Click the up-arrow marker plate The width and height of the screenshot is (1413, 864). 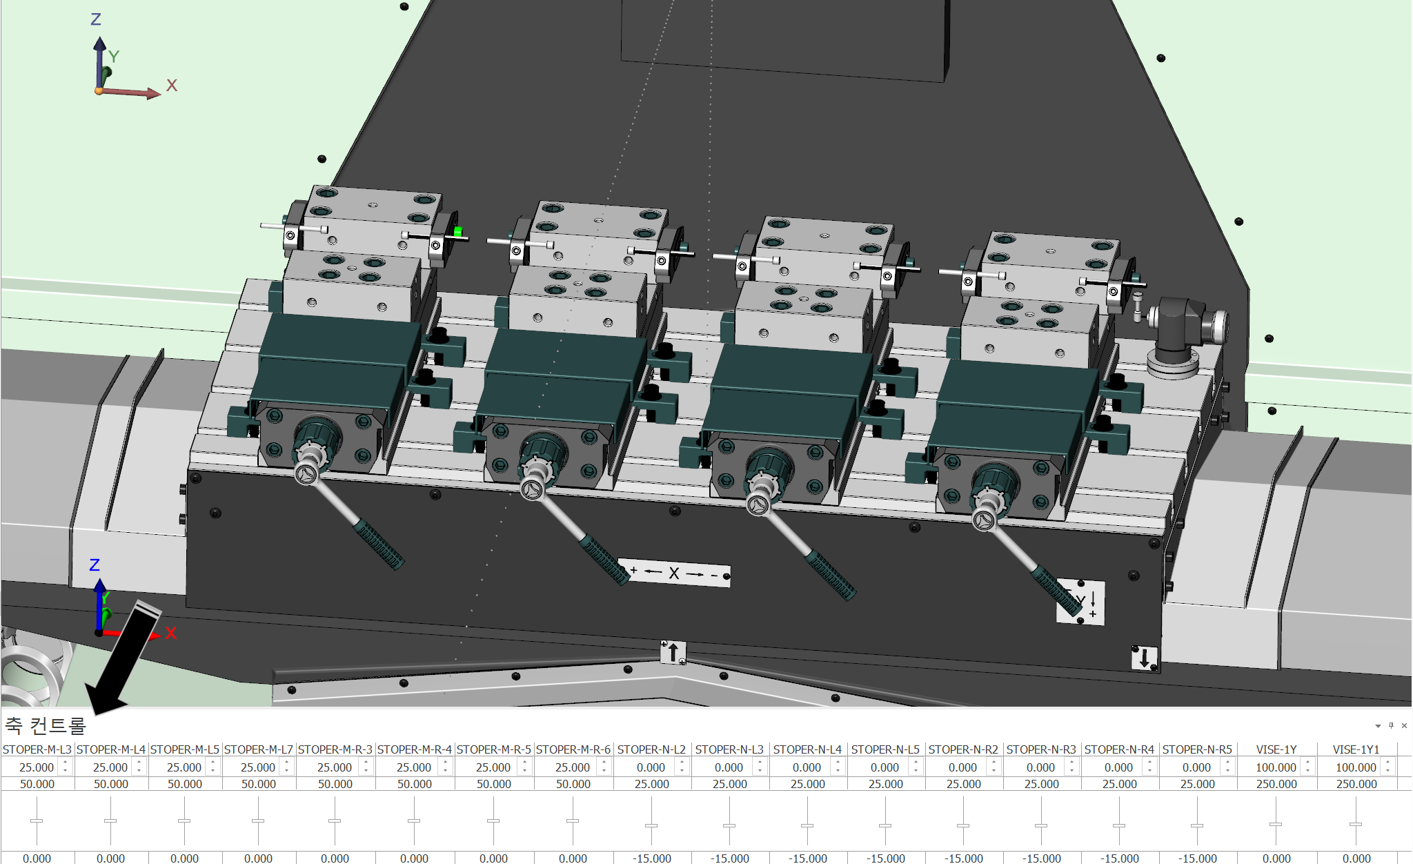(x=673, y=651)
